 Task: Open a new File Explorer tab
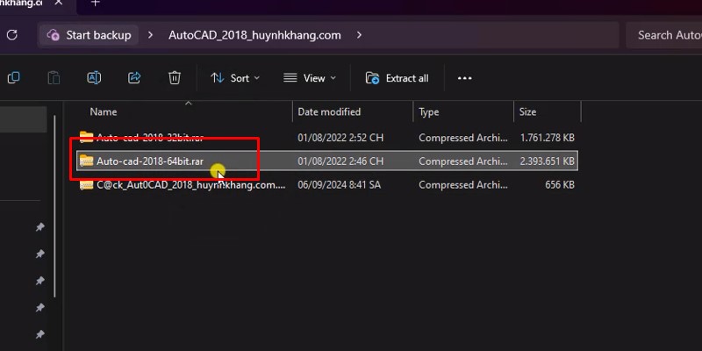click(95, 4)
